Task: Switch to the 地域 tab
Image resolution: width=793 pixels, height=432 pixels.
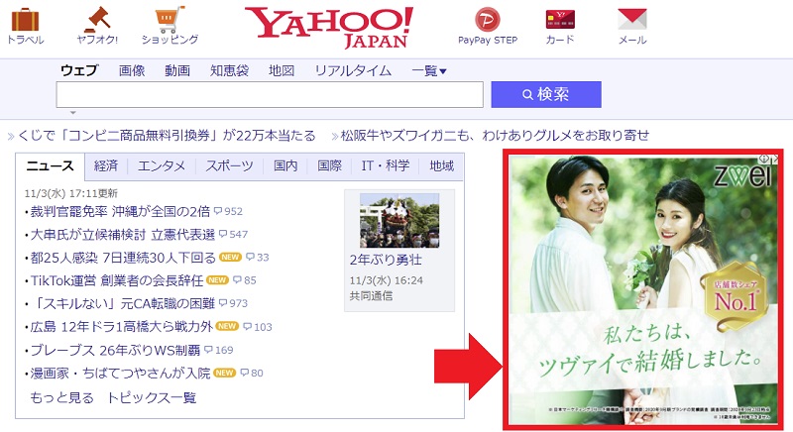Action: pos(441,165)
